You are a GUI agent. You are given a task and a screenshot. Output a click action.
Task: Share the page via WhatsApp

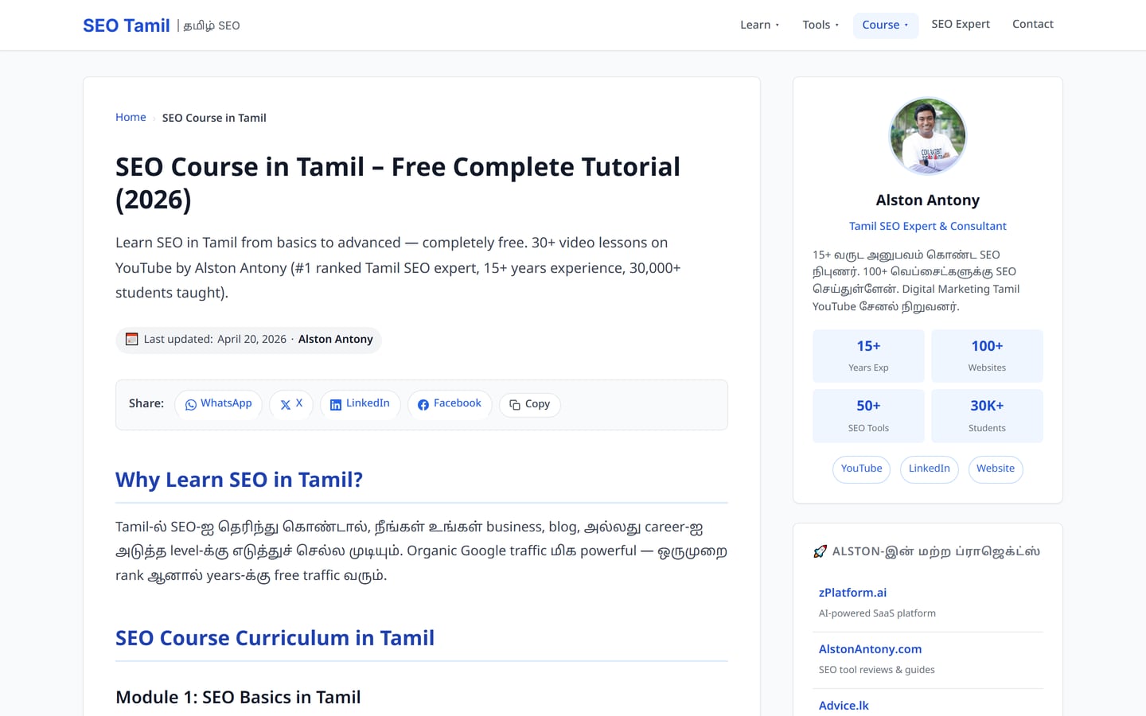click(x=218, y=404)
